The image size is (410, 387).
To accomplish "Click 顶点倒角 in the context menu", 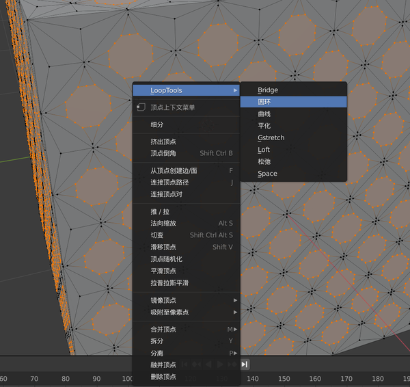I will (186, 153).
